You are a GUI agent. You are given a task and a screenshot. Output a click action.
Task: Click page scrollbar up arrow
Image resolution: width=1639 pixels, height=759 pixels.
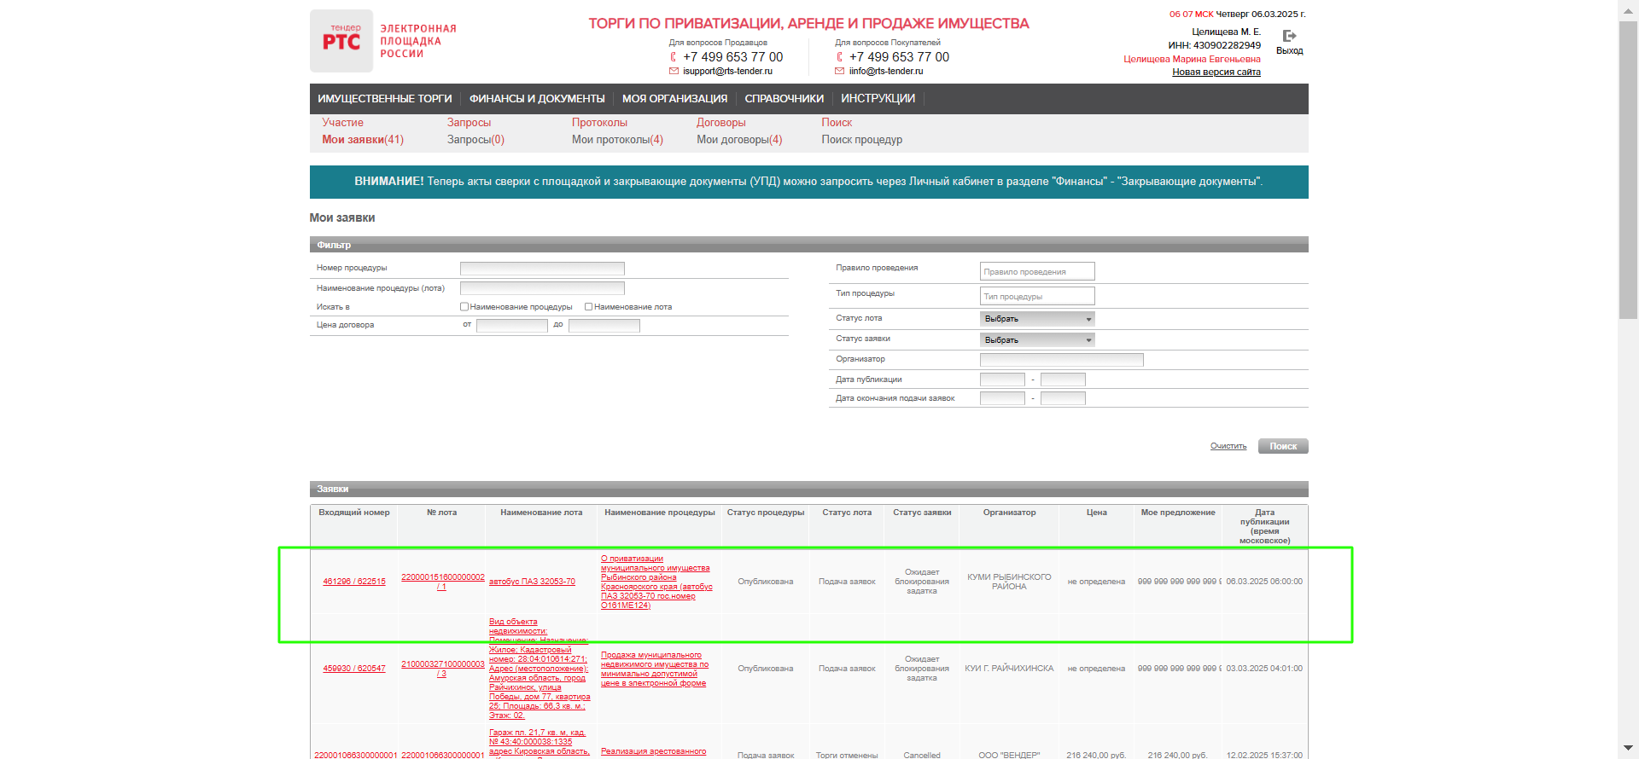(x=1629, y=9)
